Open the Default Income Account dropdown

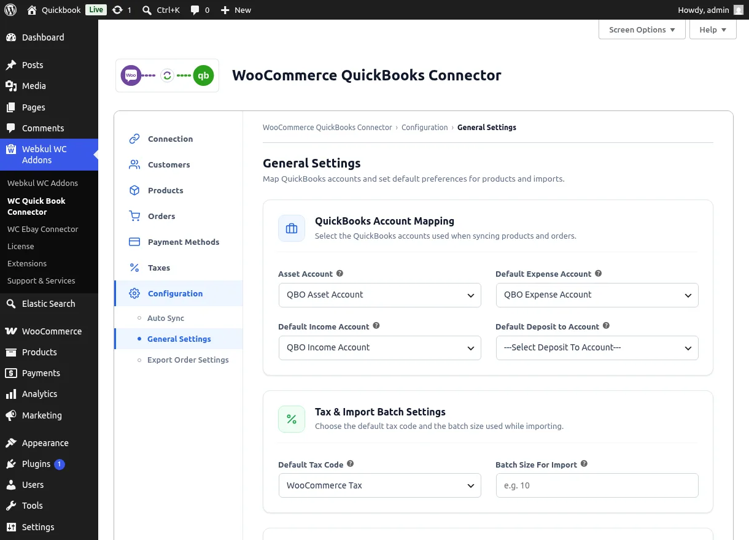(x=380, y=347)
